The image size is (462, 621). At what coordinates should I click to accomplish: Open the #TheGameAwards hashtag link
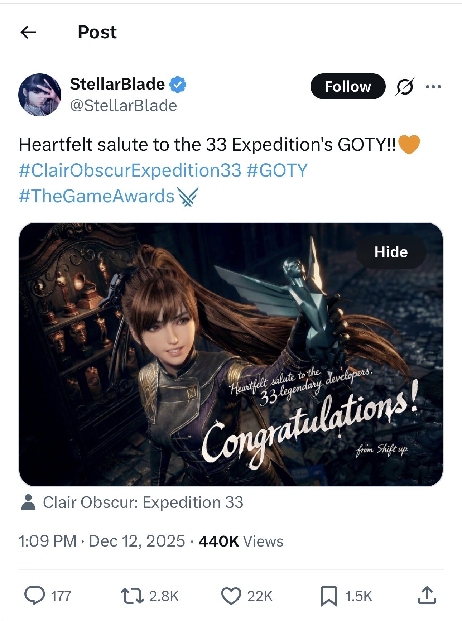(96, 196)
